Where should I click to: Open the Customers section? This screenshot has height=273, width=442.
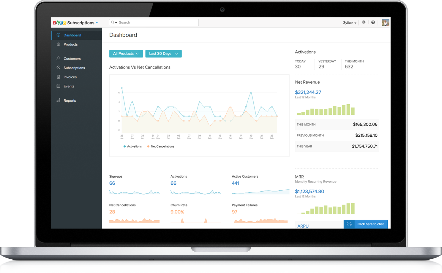tap(72, 58)
